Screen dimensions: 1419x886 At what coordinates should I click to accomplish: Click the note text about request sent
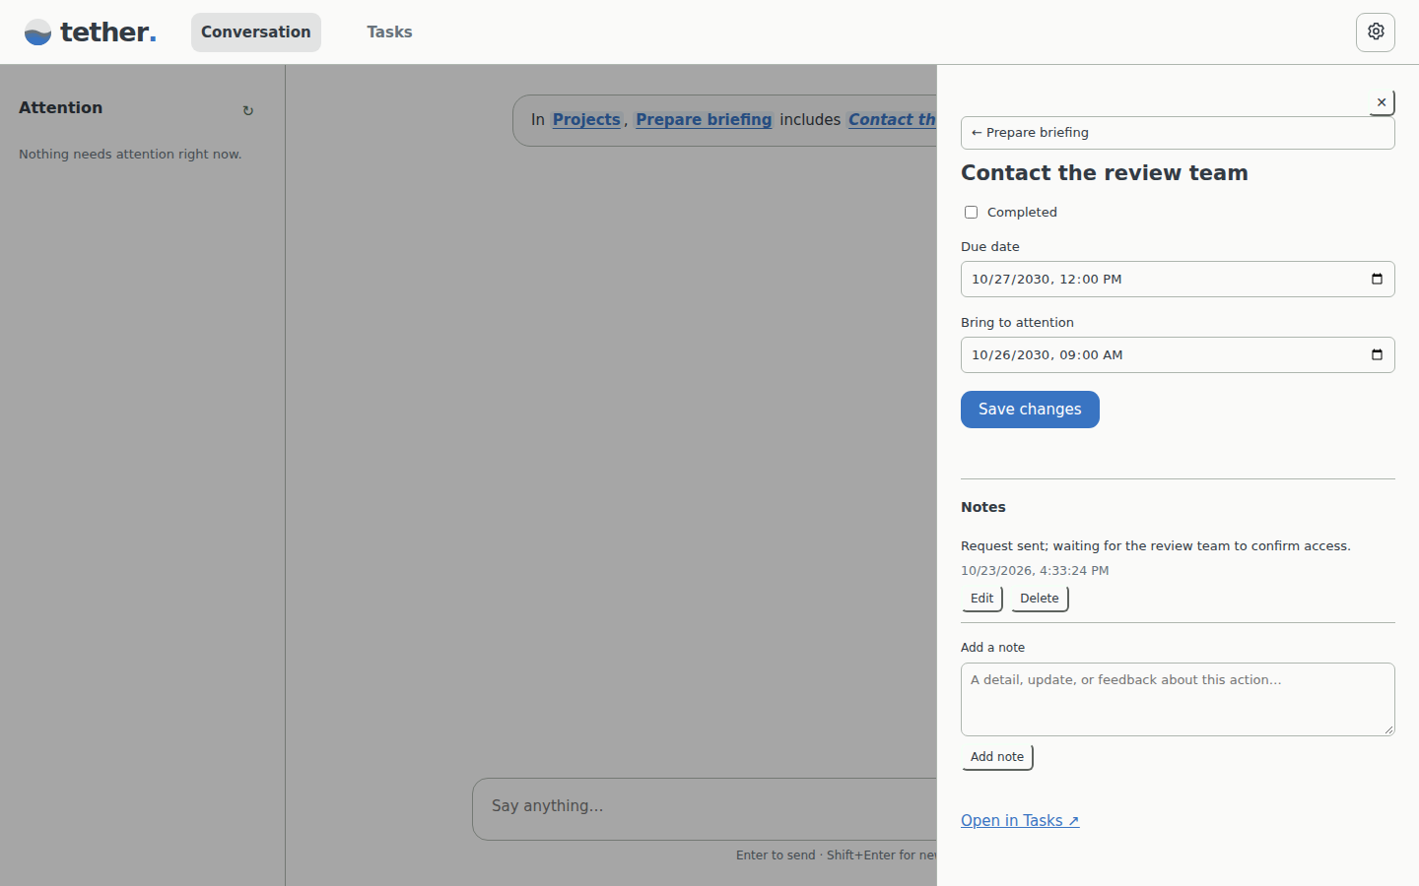point(1155,546)
